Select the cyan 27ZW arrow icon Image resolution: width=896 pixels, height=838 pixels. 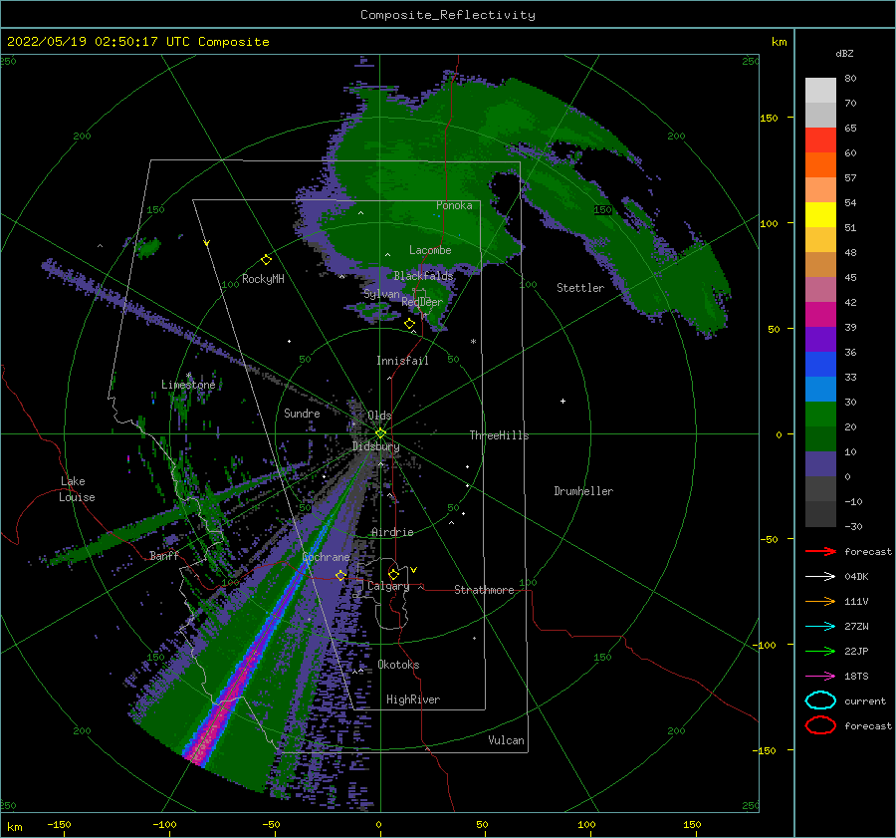[820, 626]
